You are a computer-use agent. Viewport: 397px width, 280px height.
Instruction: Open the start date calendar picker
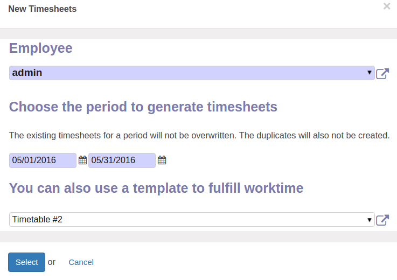82,160
